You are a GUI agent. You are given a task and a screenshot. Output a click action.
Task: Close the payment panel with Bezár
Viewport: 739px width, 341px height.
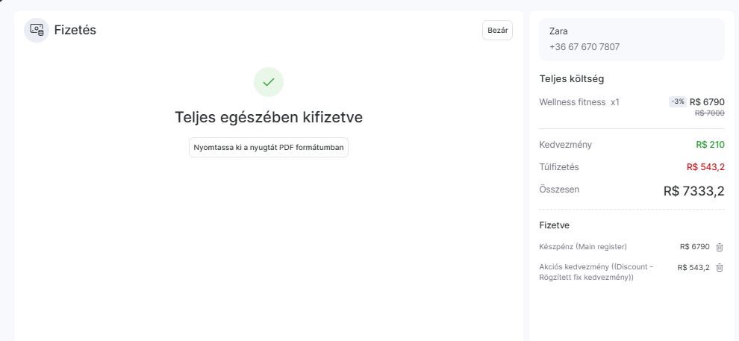[497, 30]
